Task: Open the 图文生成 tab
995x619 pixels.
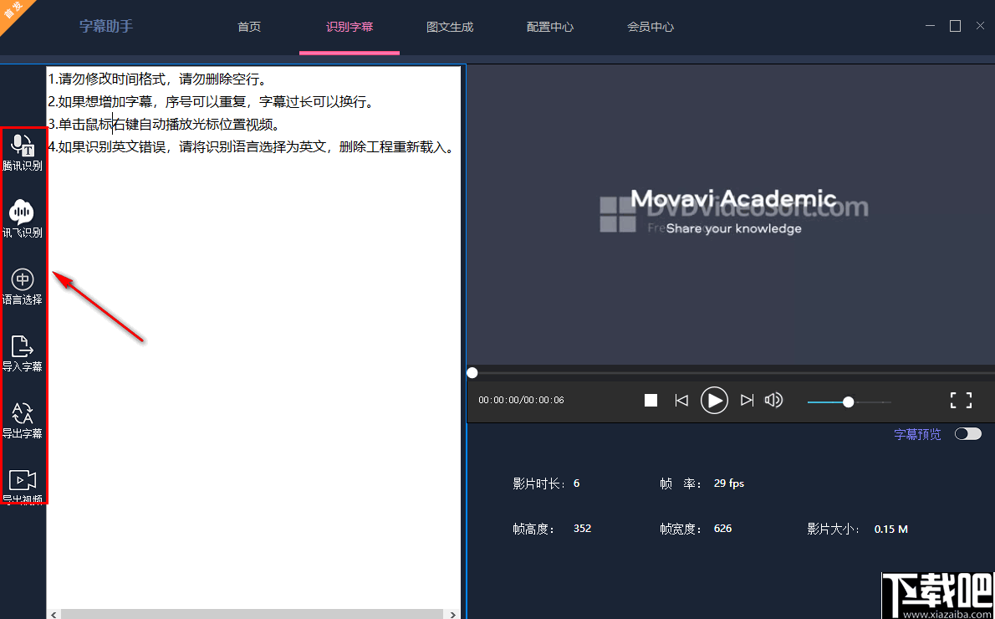Action: [x=450, y=26]
